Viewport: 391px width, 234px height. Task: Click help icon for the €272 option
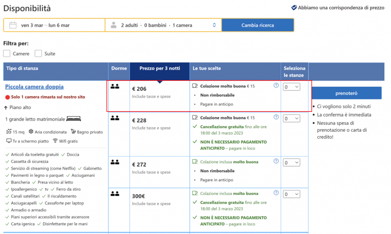tap(276, 161)
